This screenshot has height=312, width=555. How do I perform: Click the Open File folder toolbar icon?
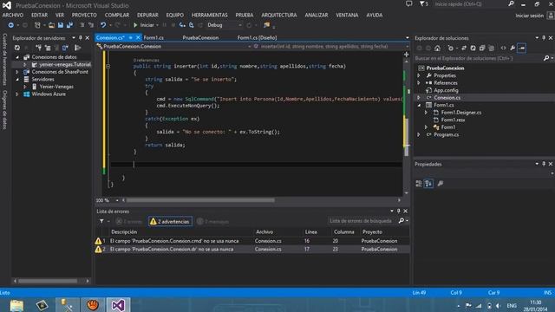[52, 25]
